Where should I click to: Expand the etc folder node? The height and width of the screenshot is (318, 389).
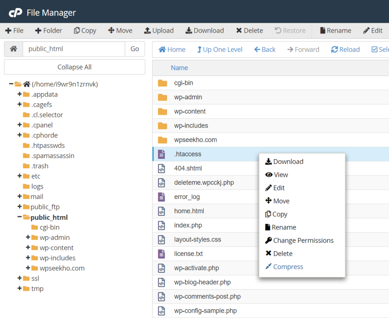[x=20, y=176]
